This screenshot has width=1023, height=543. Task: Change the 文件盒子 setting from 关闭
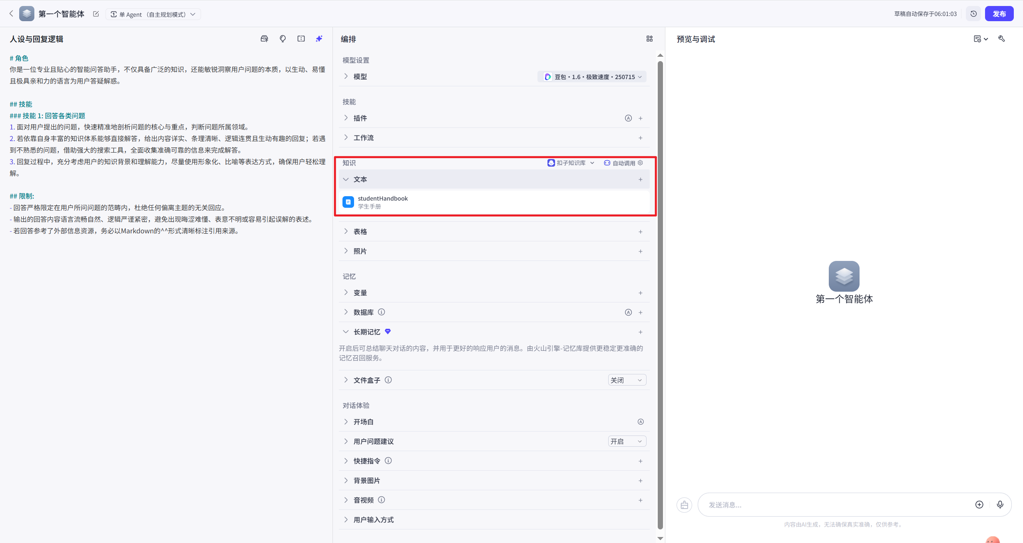tap(626, 380)
